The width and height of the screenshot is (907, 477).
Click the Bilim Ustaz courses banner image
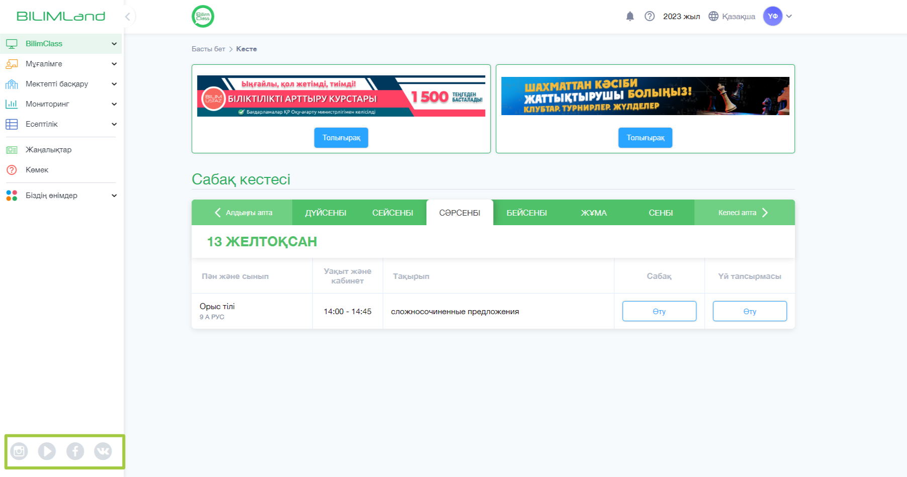(341, 96)
